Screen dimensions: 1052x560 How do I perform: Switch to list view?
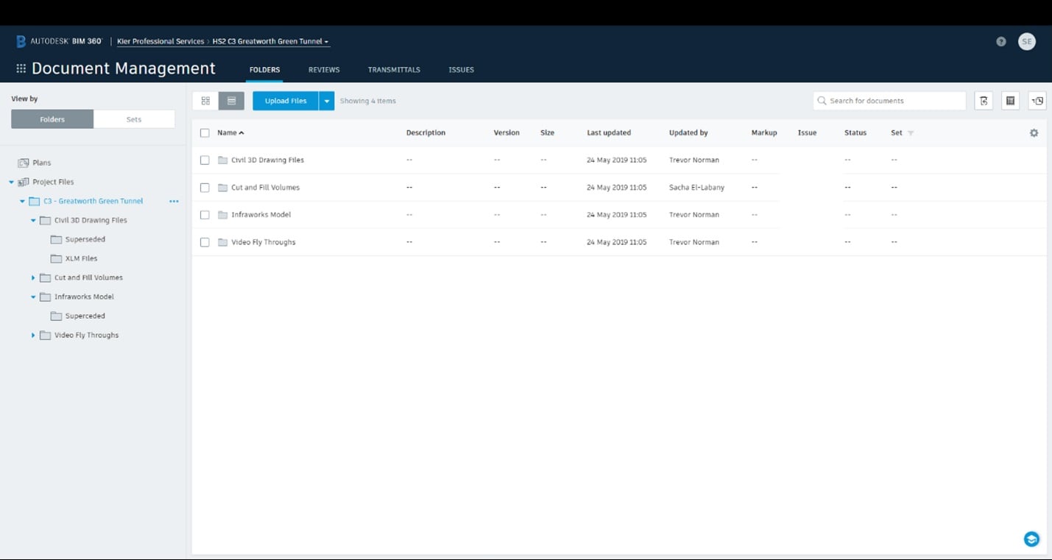[231, 101]
